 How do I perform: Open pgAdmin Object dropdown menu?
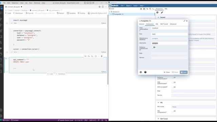tap(129, 6)
